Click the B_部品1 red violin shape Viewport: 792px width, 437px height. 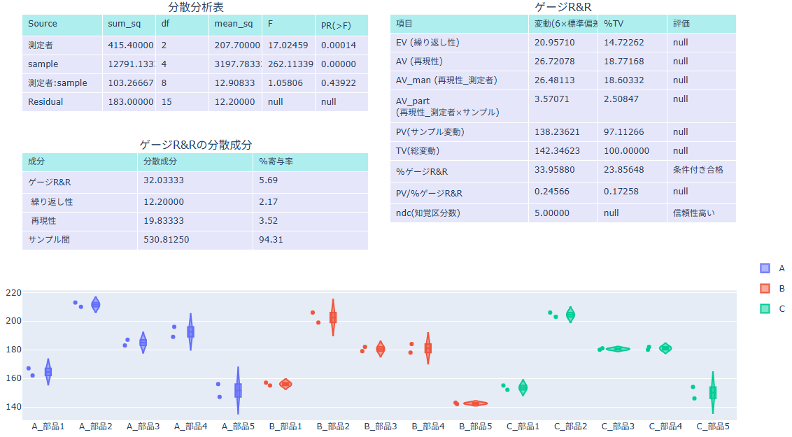tap(285, 384)
